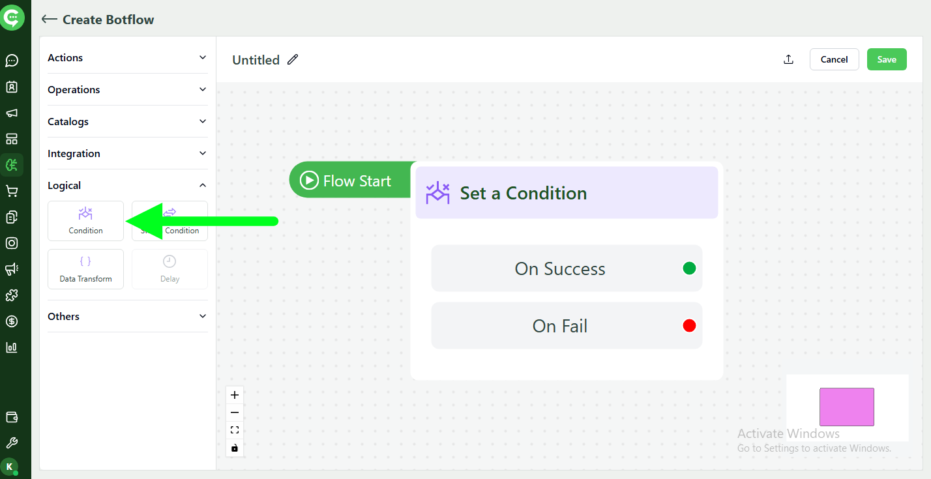The height and width of the screenshot is (479, 931).
Task: Open the chat conversations panel
Action: [14, 61]
